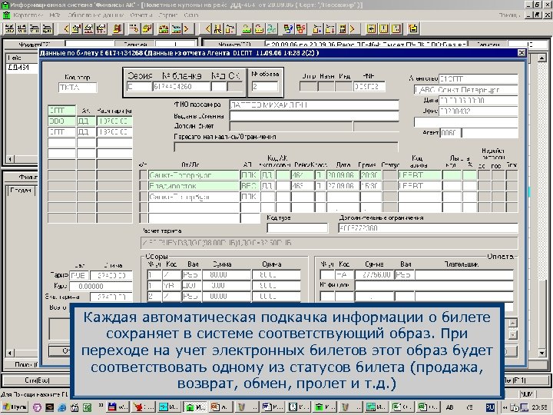The height and width of the screenshot is (415, 553).
Task: Click the red squares swap toolbar icon
Action: click(x=301, y=29)
